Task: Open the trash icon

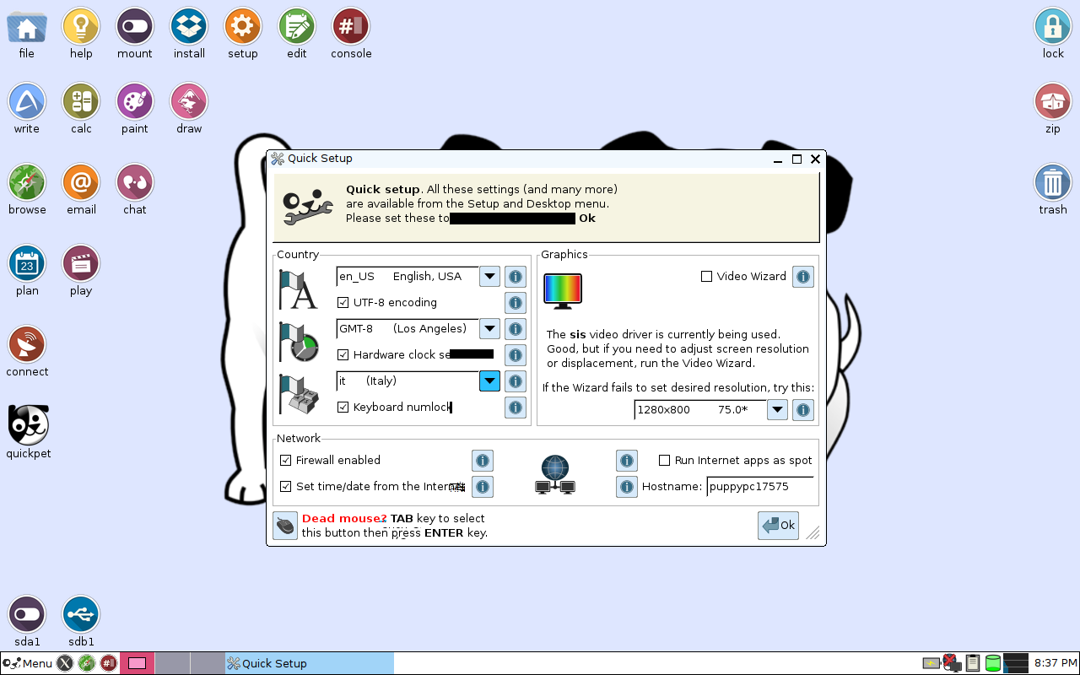Action: (1053, 183)
